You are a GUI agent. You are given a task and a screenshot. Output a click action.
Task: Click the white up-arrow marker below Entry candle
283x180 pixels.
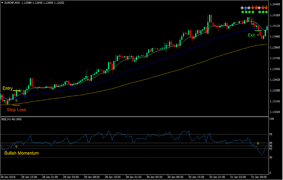(16, 100)
